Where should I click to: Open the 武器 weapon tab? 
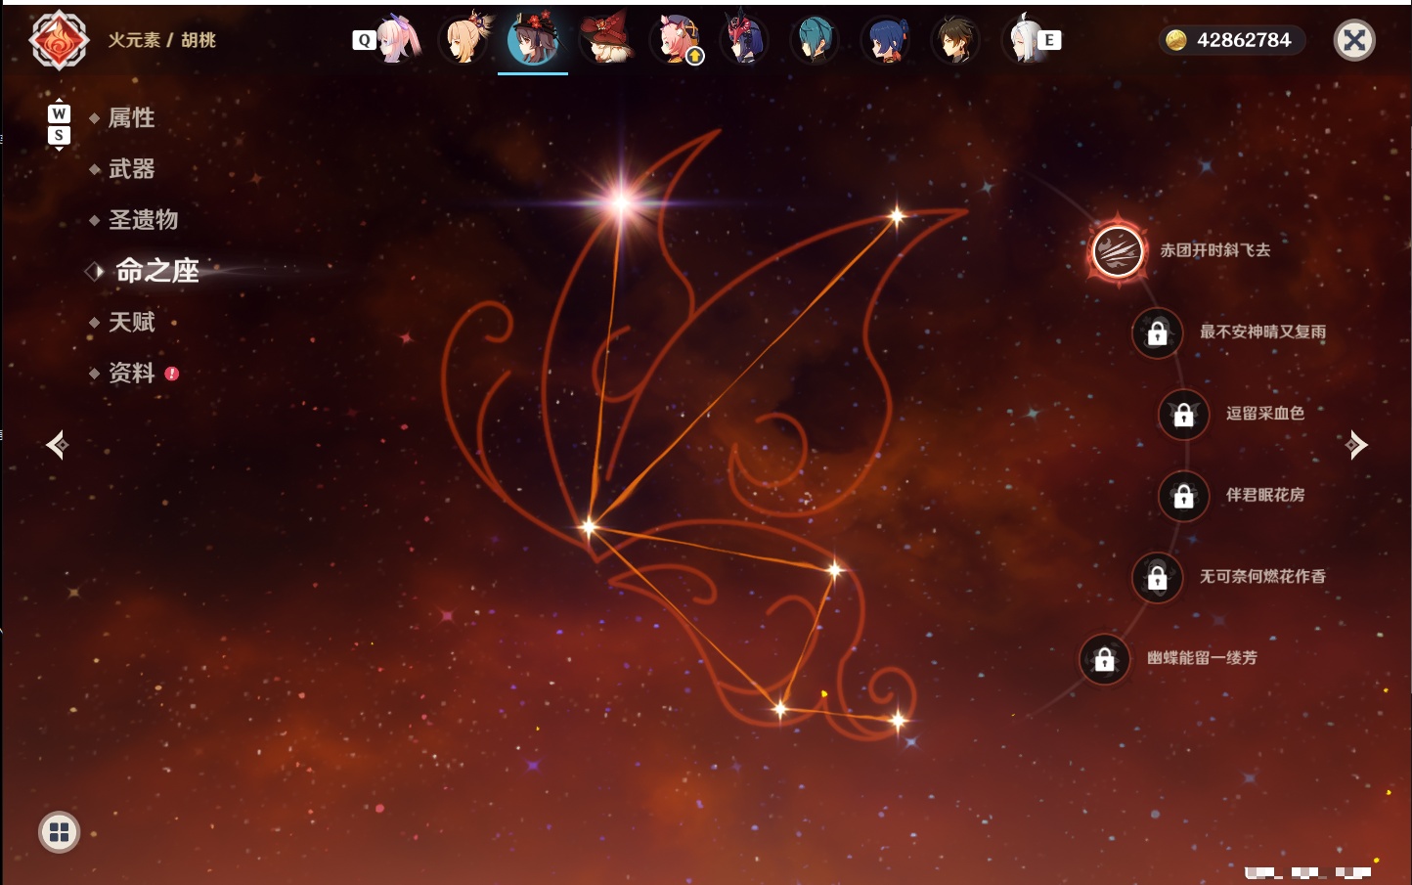click(131, 169)
